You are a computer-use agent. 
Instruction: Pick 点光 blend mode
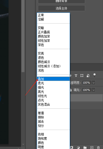click(x=53, y=100)
